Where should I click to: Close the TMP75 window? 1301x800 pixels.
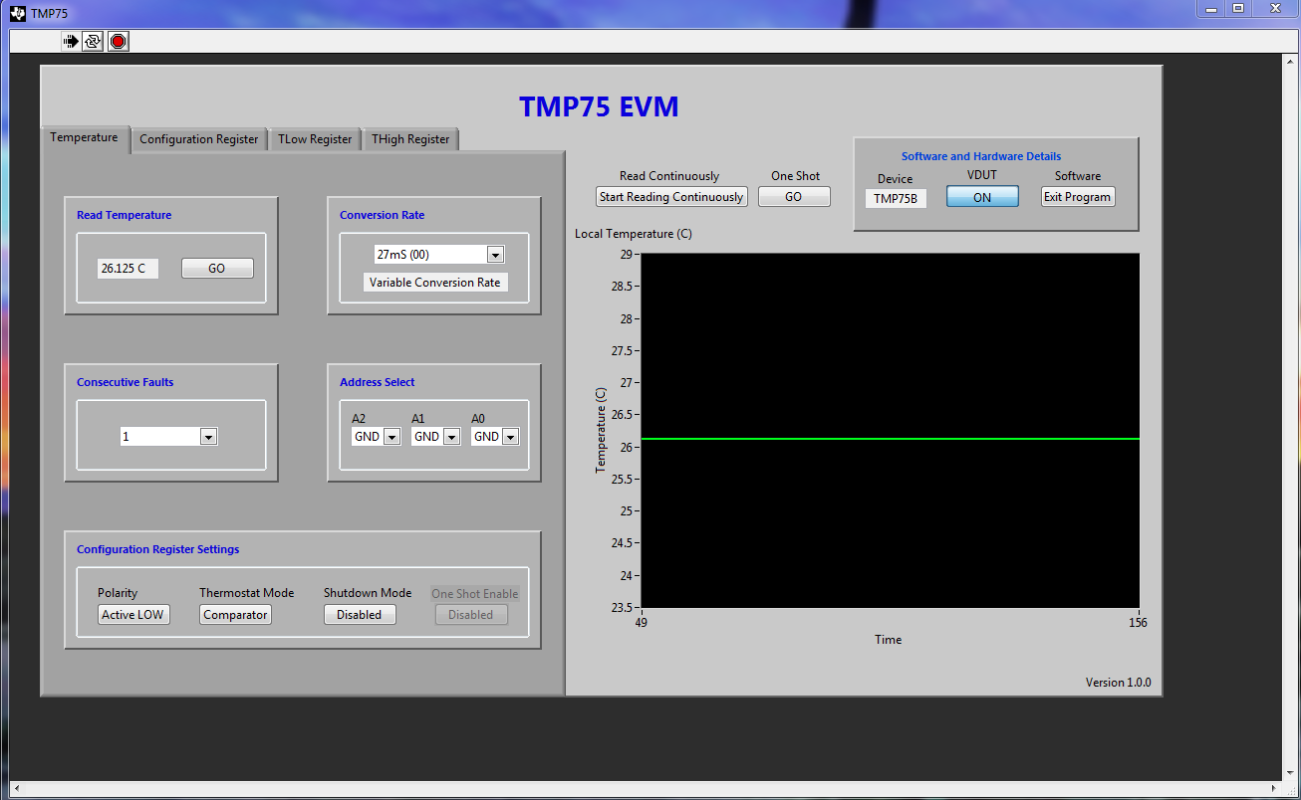[x=1275, y=8]
